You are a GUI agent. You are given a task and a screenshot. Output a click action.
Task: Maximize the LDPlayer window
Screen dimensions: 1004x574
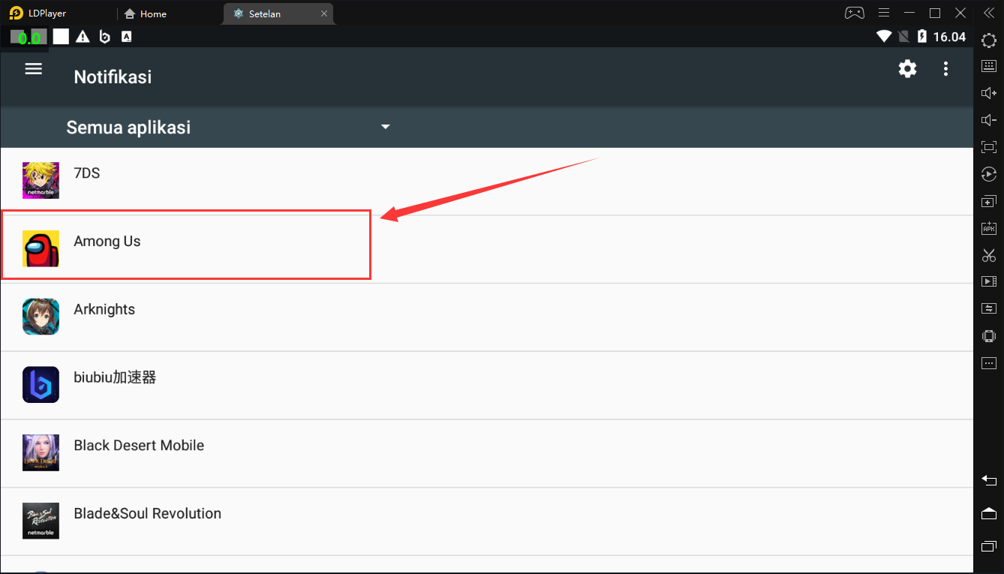(935, 13)
